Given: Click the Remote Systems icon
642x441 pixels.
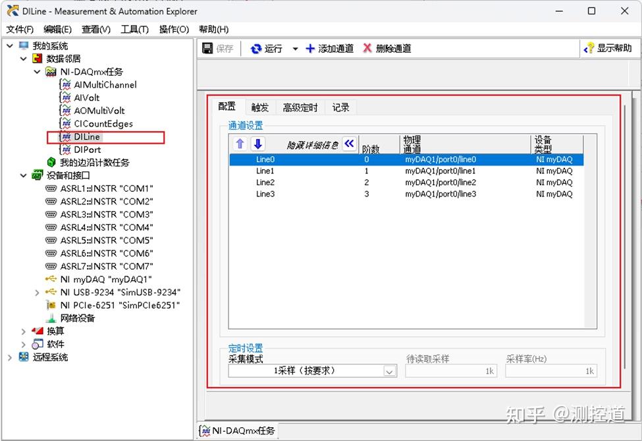Looking at the screenshot, I should click(24, 357).
